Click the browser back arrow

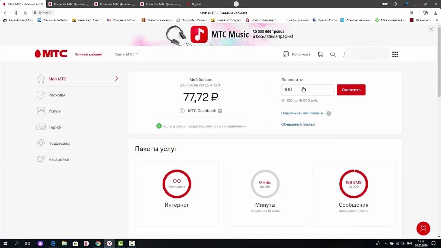[6, 13]
